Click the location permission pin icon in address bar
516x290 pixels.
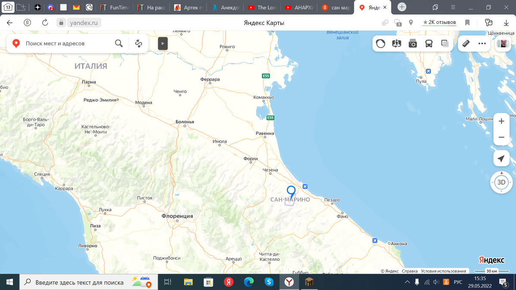pos(411,23)
